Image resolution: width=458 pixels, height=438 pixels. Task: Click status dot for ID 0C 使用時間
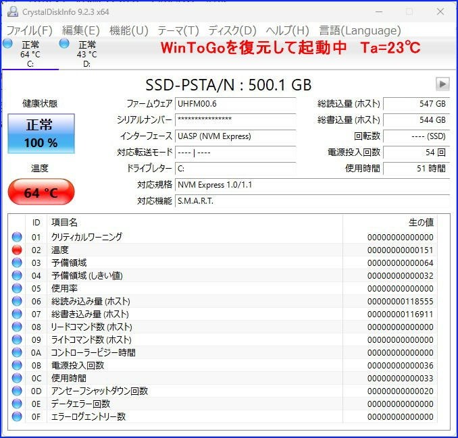coord(17,378)
